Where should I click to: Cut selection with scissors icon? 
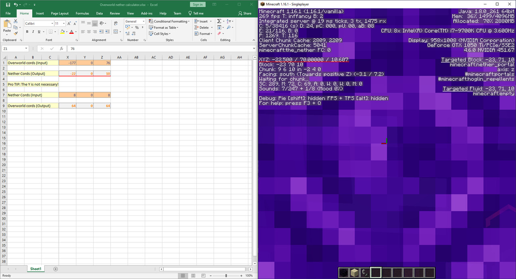click(x=15, y=21)
